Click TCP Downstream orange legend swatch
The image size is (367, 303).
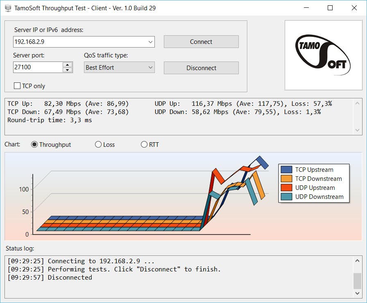click(x=286, y=179)
